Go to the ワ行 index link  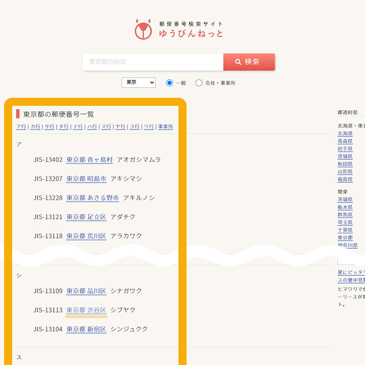(x=149, y=127)
